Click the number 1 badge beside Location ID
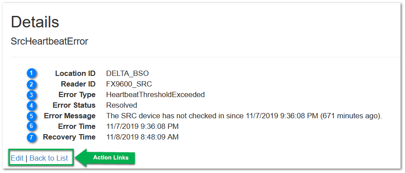 pos(31,73)
